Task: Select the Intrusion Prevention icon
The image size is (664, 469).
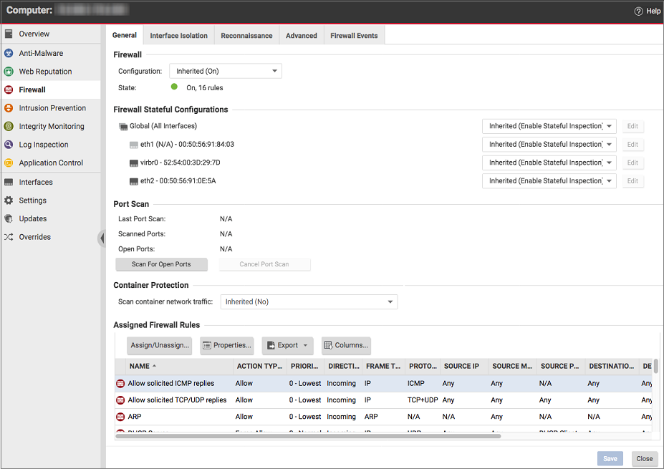Action: 9,108
